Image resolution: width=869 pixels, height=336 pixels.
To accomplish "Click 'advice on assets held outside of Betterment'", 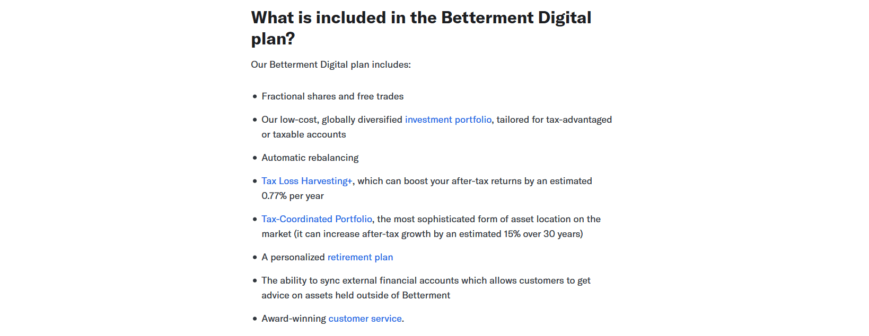I will (x=356, y=295).
